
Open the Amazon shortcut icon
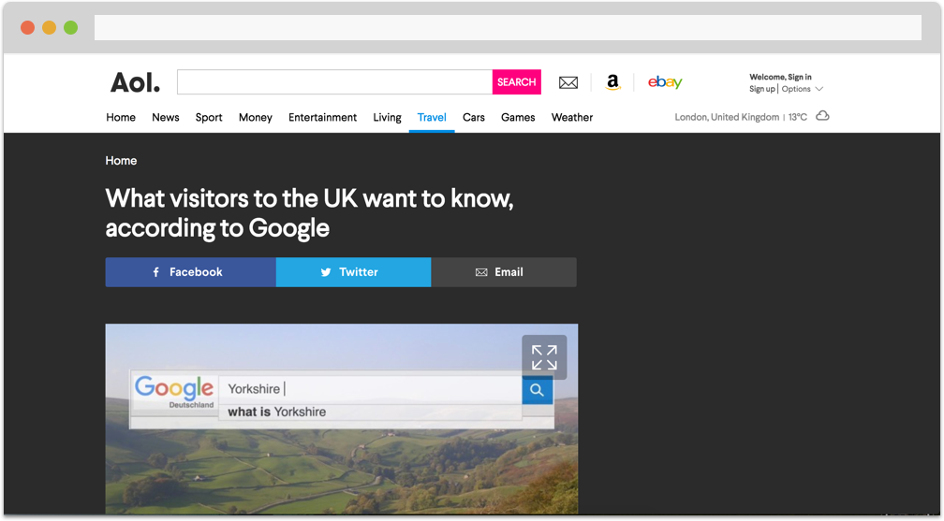pos(612,82)
